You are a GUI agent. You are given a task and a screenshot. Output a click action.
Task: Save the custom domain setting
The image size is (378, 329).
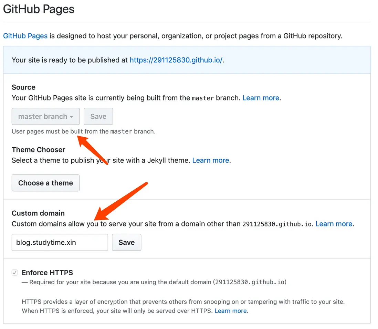point(126,243)
